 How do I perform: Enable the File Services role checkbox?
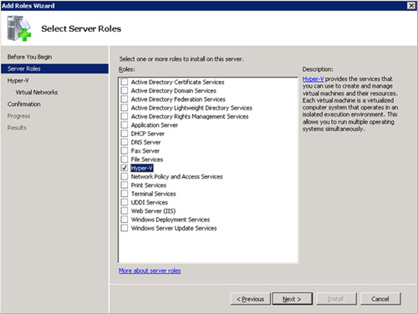[x=125, y=160]
